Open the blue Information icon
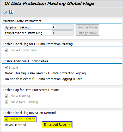Screen dimensions: 123x132 (11, 12)
